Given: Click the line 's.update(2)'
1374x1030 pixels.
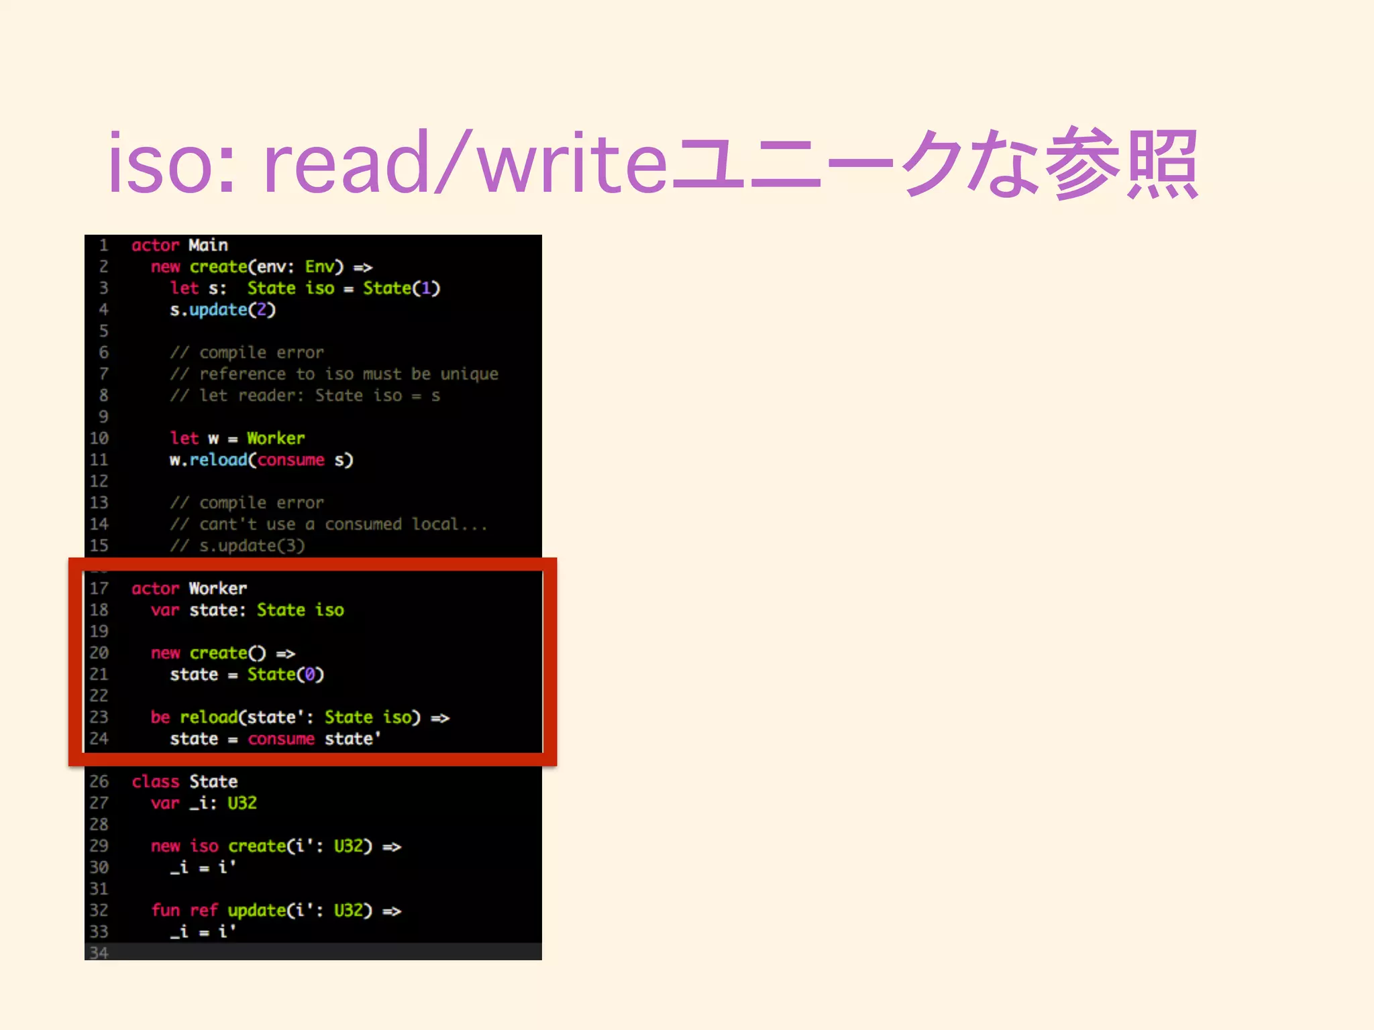Looking at the screenshot, I should (x=223, y=310).
